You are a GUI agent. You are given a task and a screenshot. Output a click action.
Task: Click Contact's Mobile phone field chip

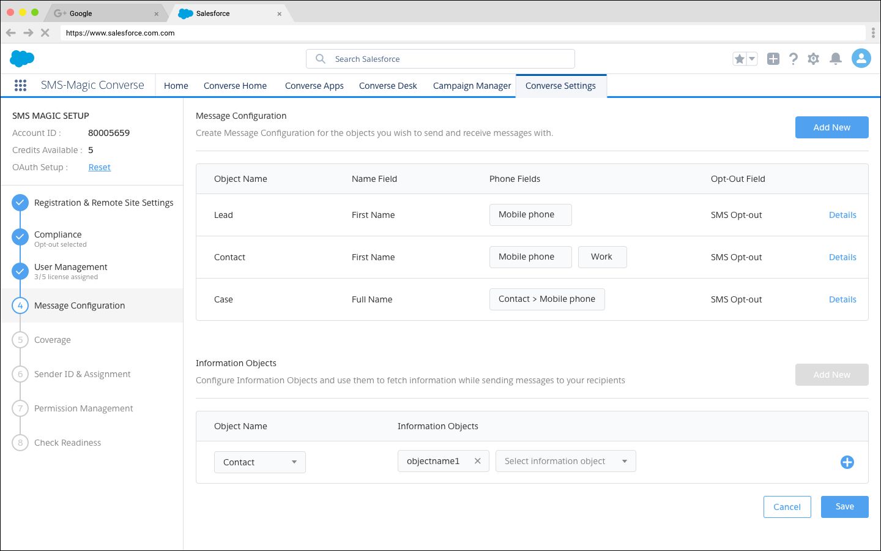(x=530, y=257)
